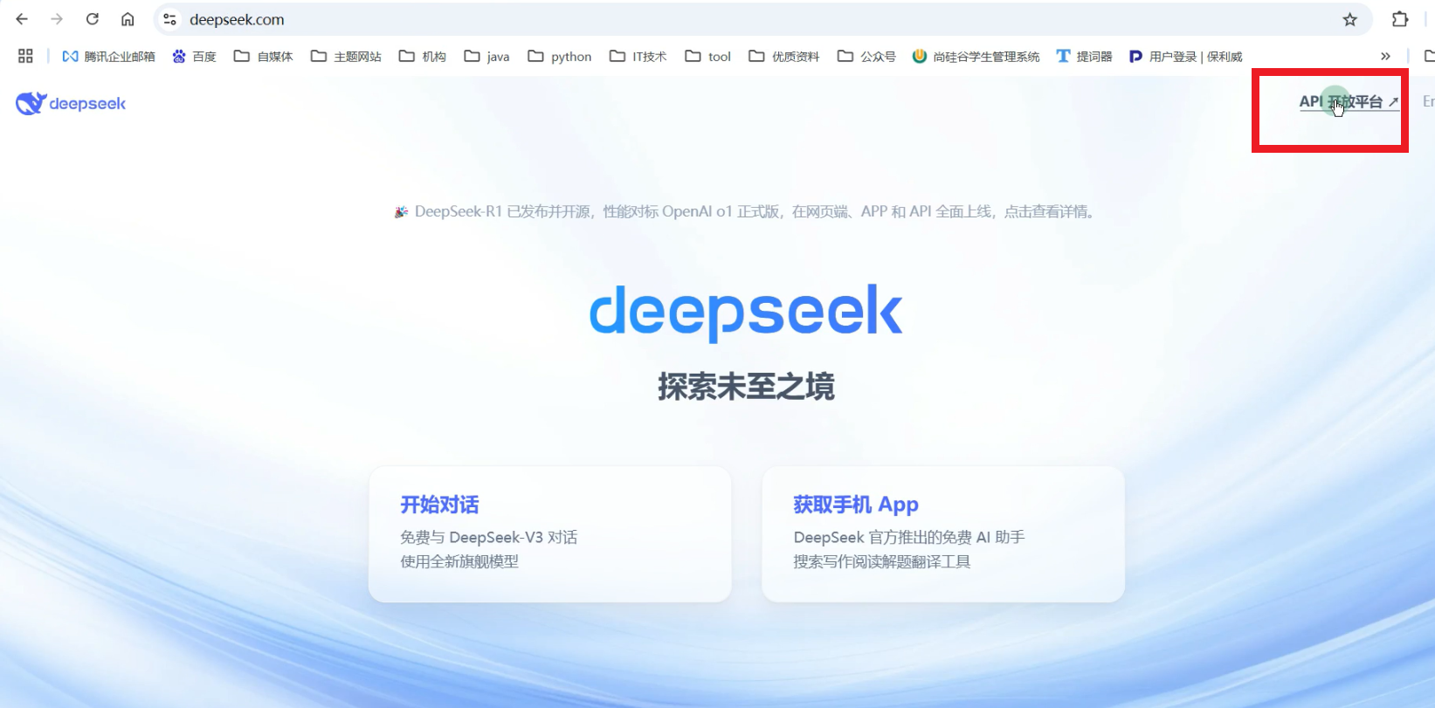Viewport: 1435px width, 708px height.
Task: Expand the python bookmark folder
Action: (x=559, y=56)
